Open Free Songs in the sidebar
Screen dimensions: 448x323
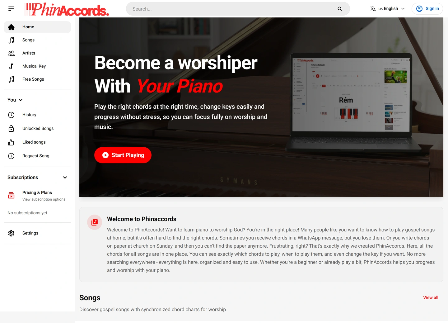[x=37, y=79]
